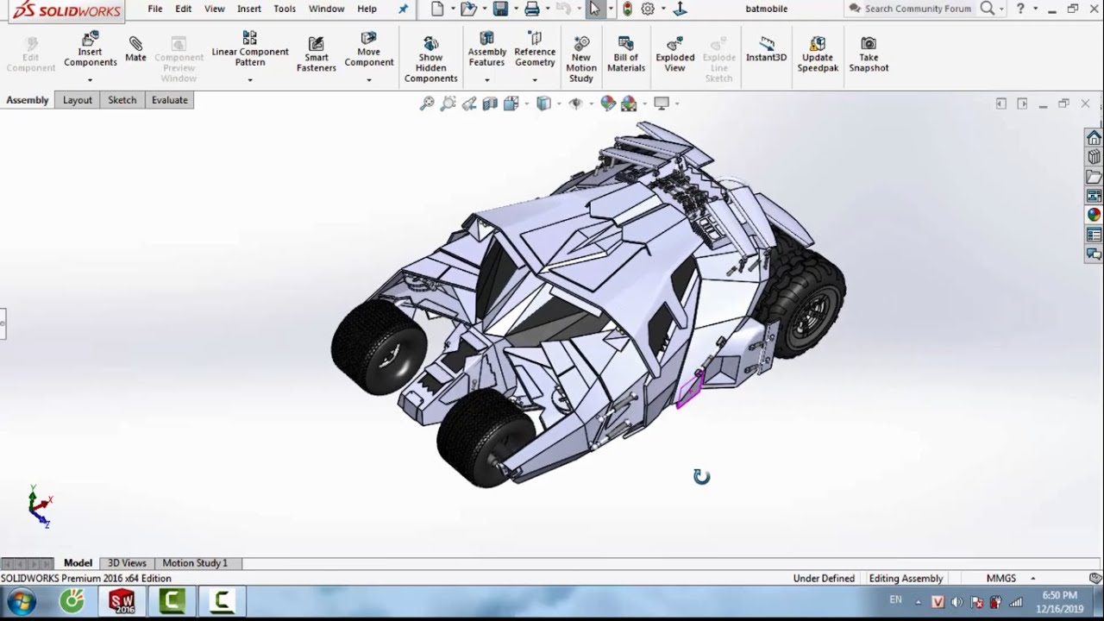1104x621 pixels.
Task: Click the Save icon
Action: click(500, 9)
